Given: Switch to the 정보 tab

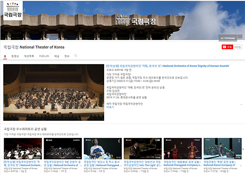Looking at the screenshot, I should pyautogui.click(x=67, y=56).
